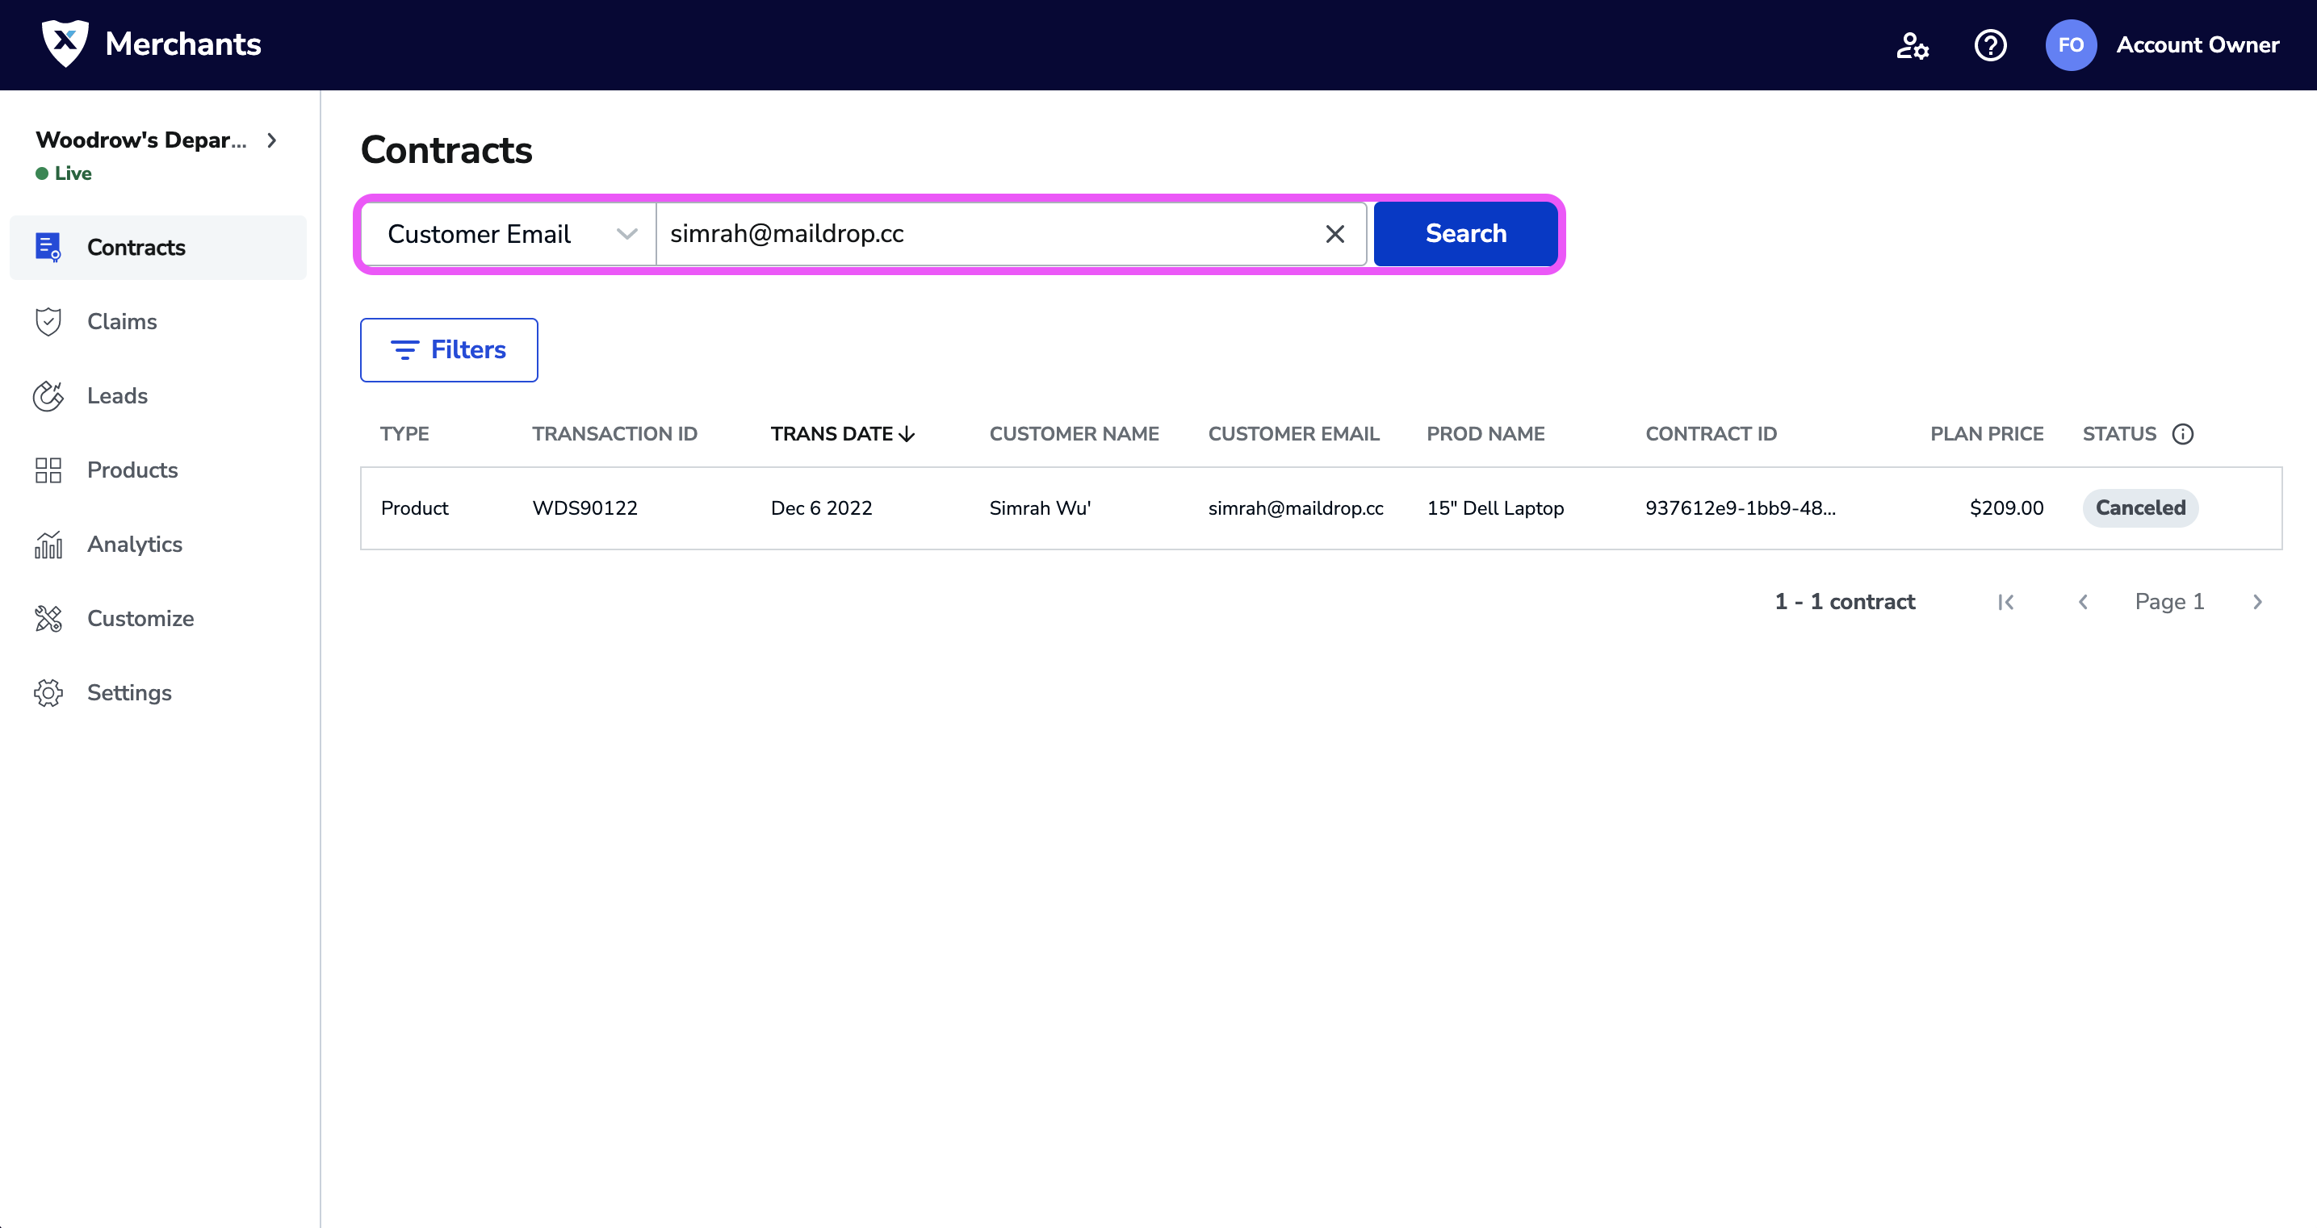Navigate to Analytics in sidebar
The width and height of the screenshot is (2317, 1228).
click(134, 545)
